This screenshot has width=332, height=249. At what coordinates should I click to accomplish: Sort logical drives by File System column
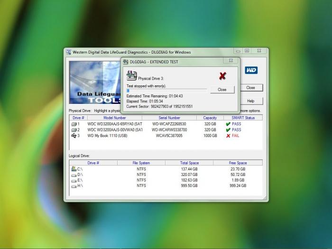[x=141, y=163]
